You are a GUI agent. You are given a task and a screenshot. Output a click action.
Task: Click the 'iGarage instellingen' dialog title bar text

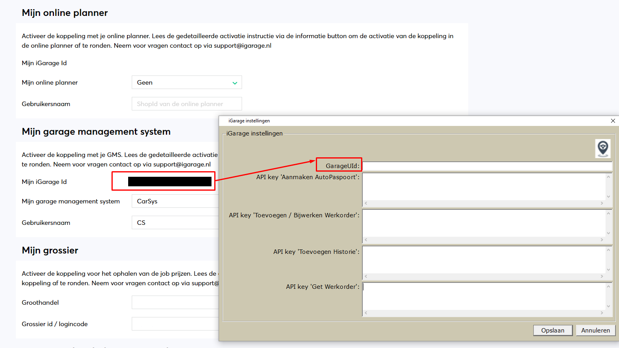pyautogui.click(x=249, y=121)
